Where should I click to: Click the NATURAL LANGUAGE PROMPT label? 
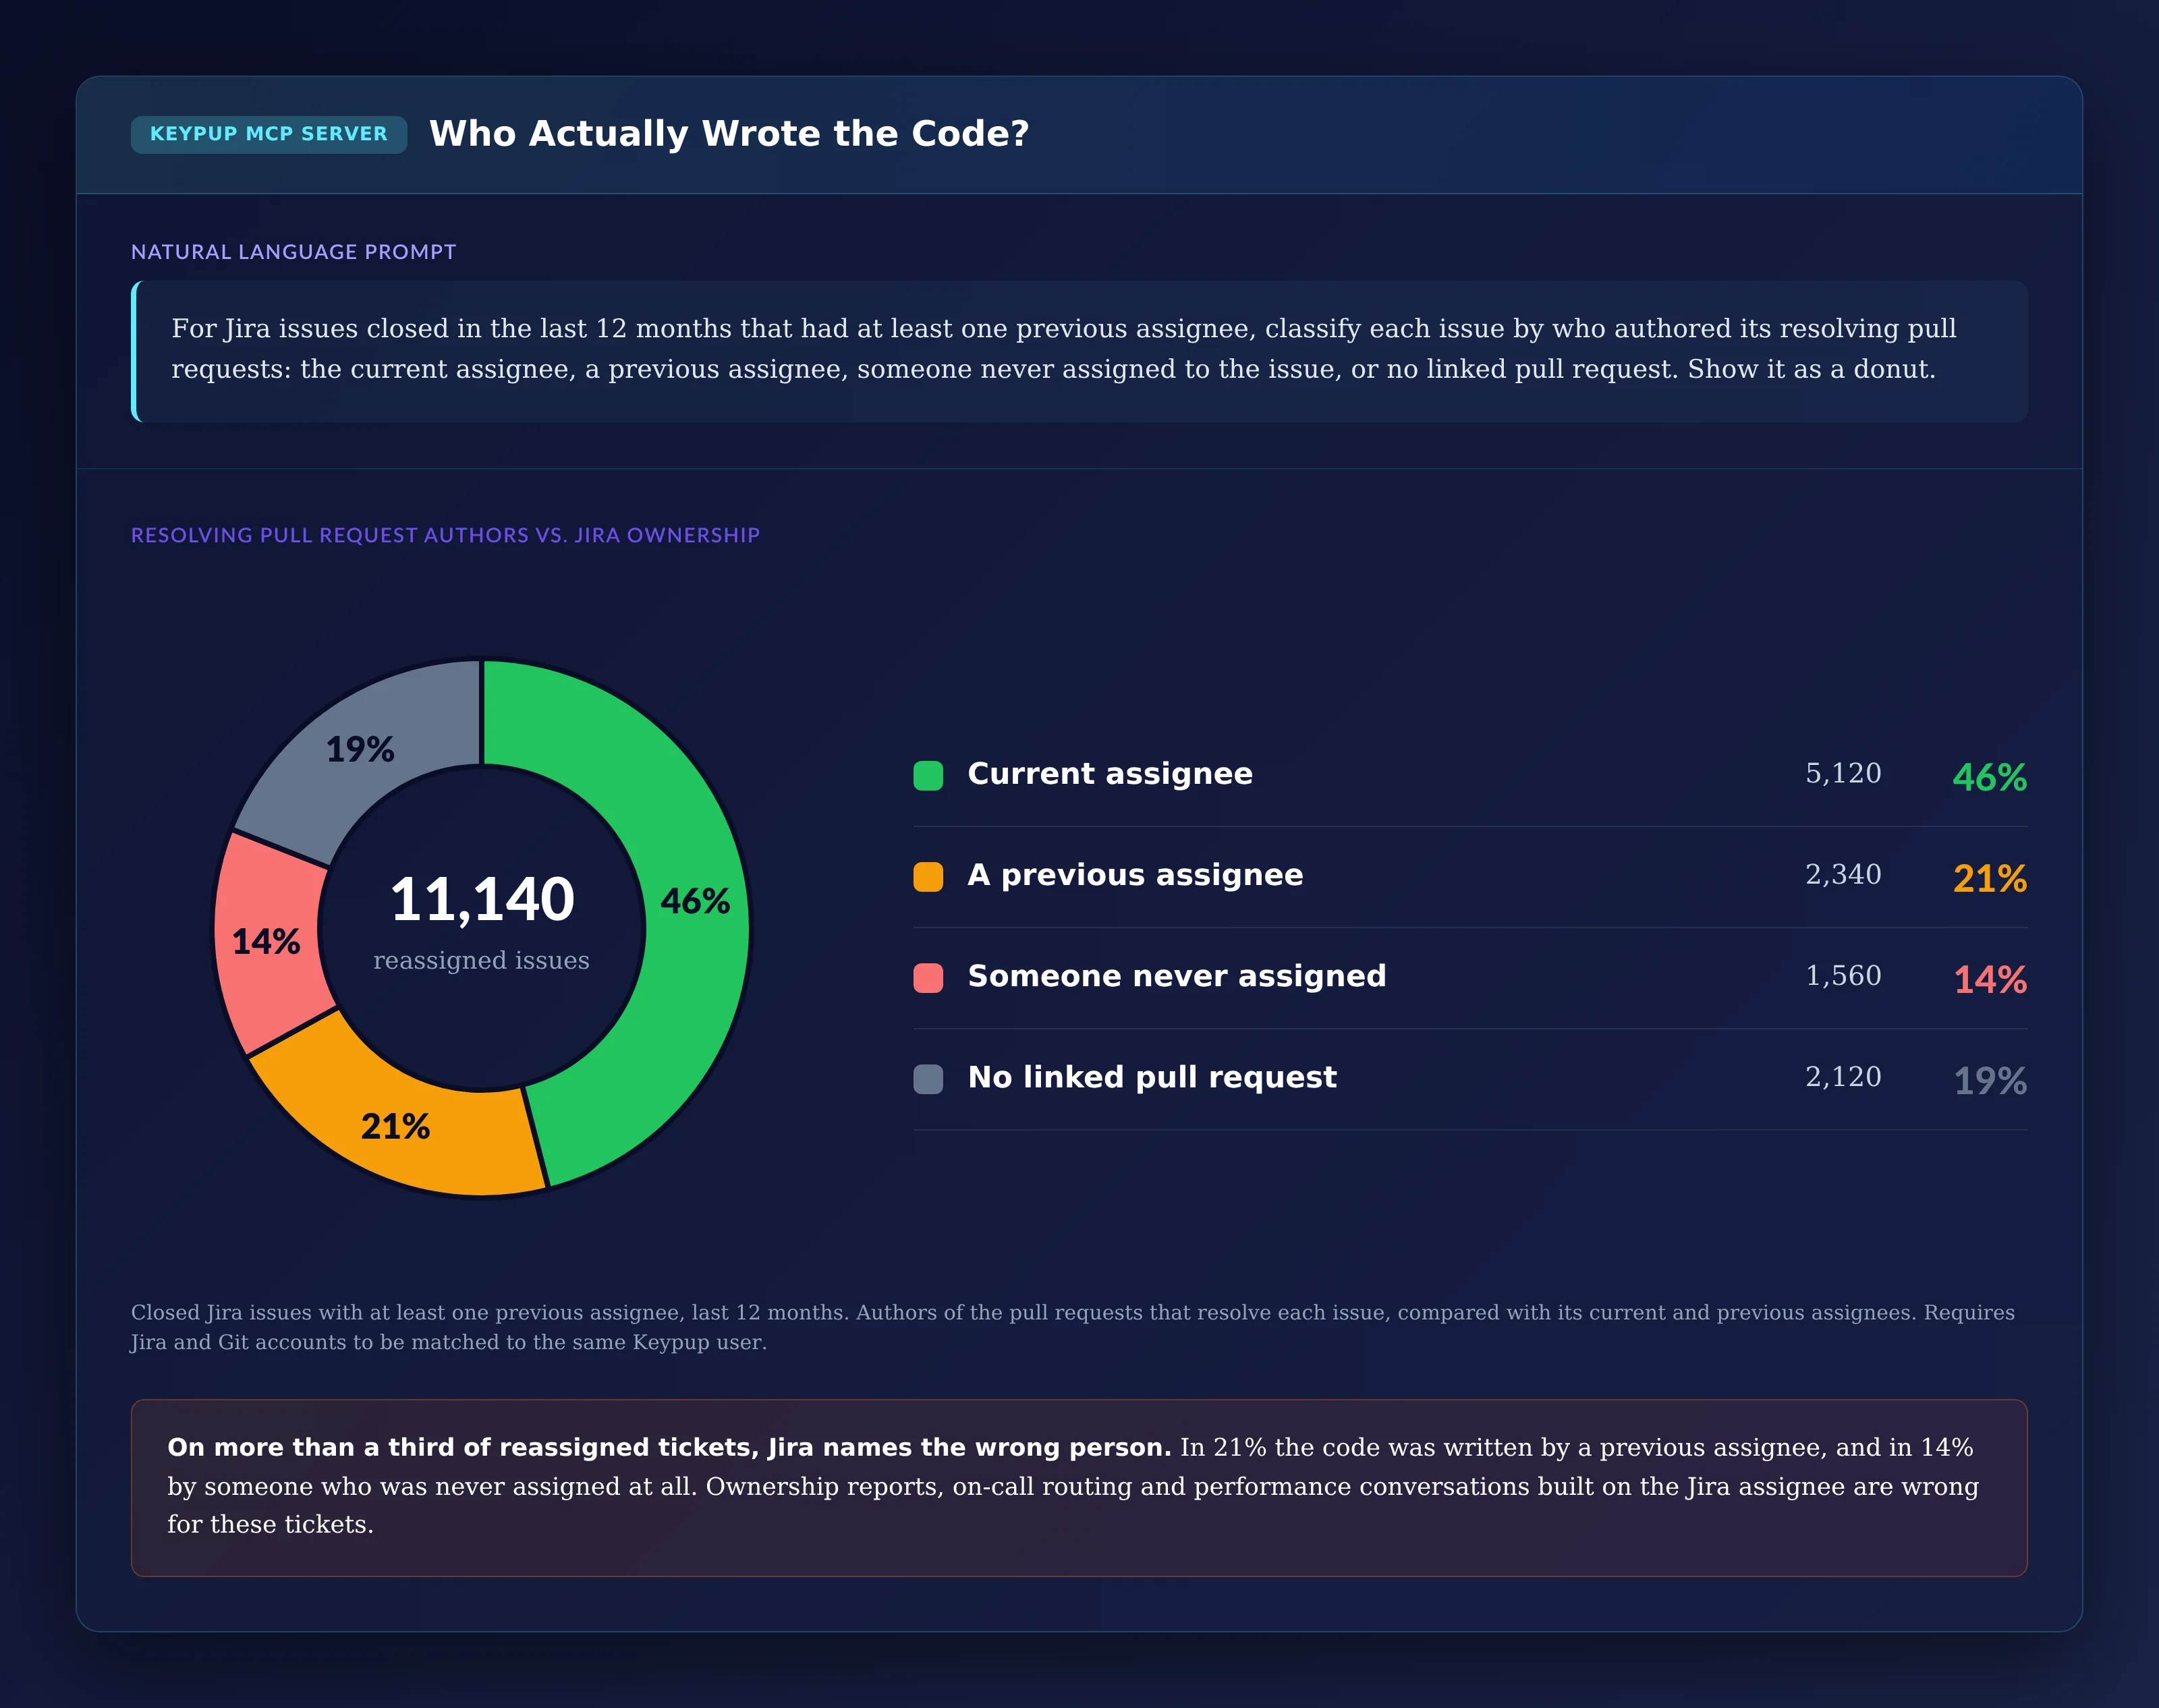pos(293,252)
